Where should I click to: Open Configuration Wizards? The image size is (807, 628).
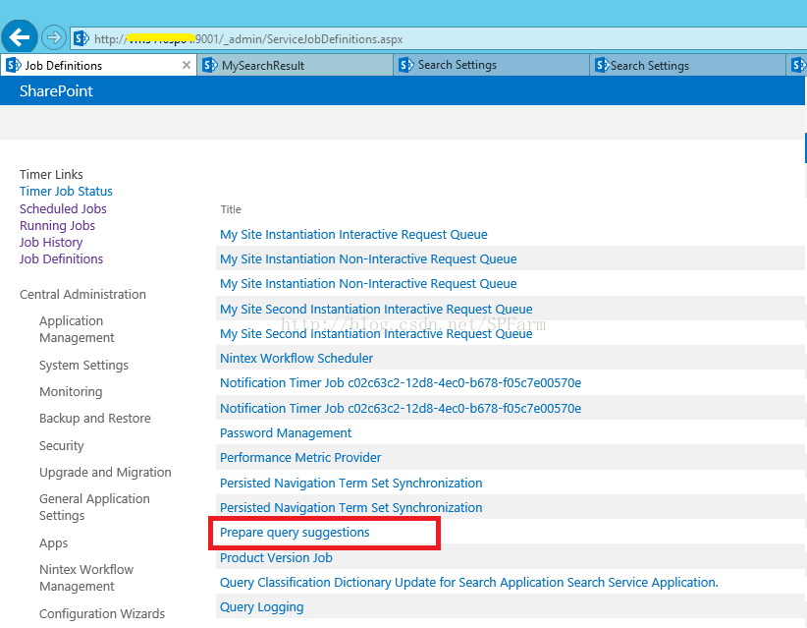102,613
